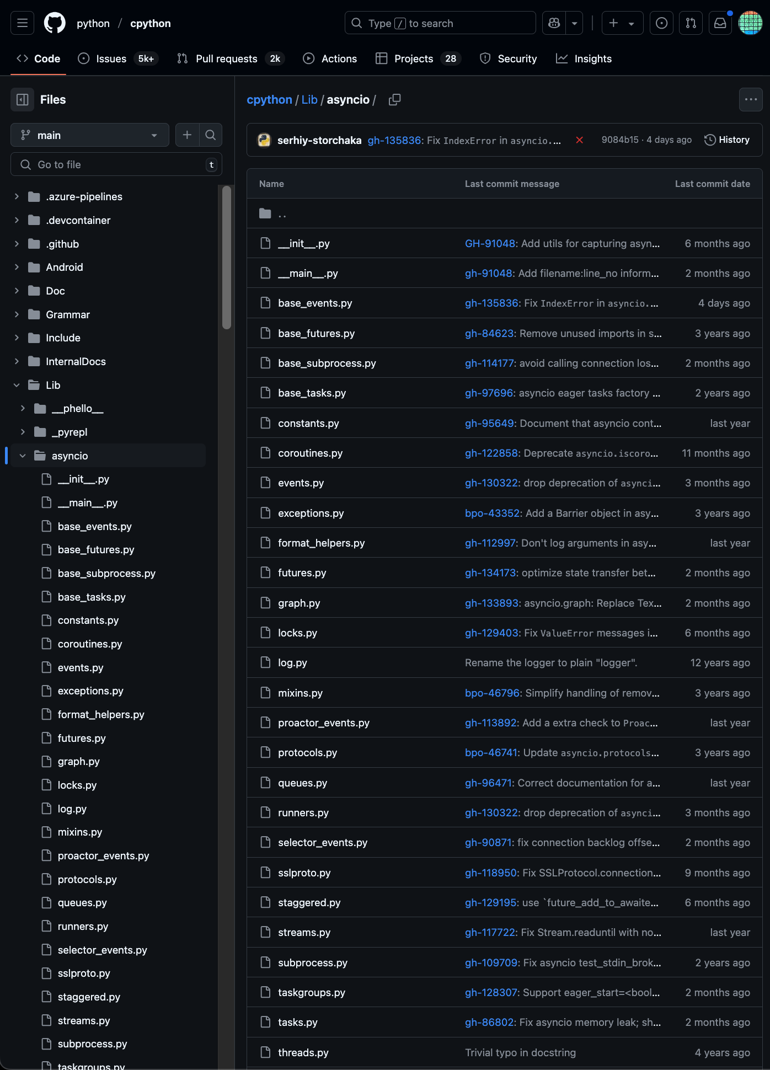View the failed check status X icon
Viewport: 770px width, 1070px height.
click(580, 140)
